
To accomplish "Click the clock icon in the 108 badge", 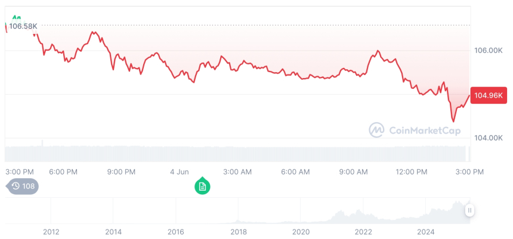I will click(x=16, y=186).
